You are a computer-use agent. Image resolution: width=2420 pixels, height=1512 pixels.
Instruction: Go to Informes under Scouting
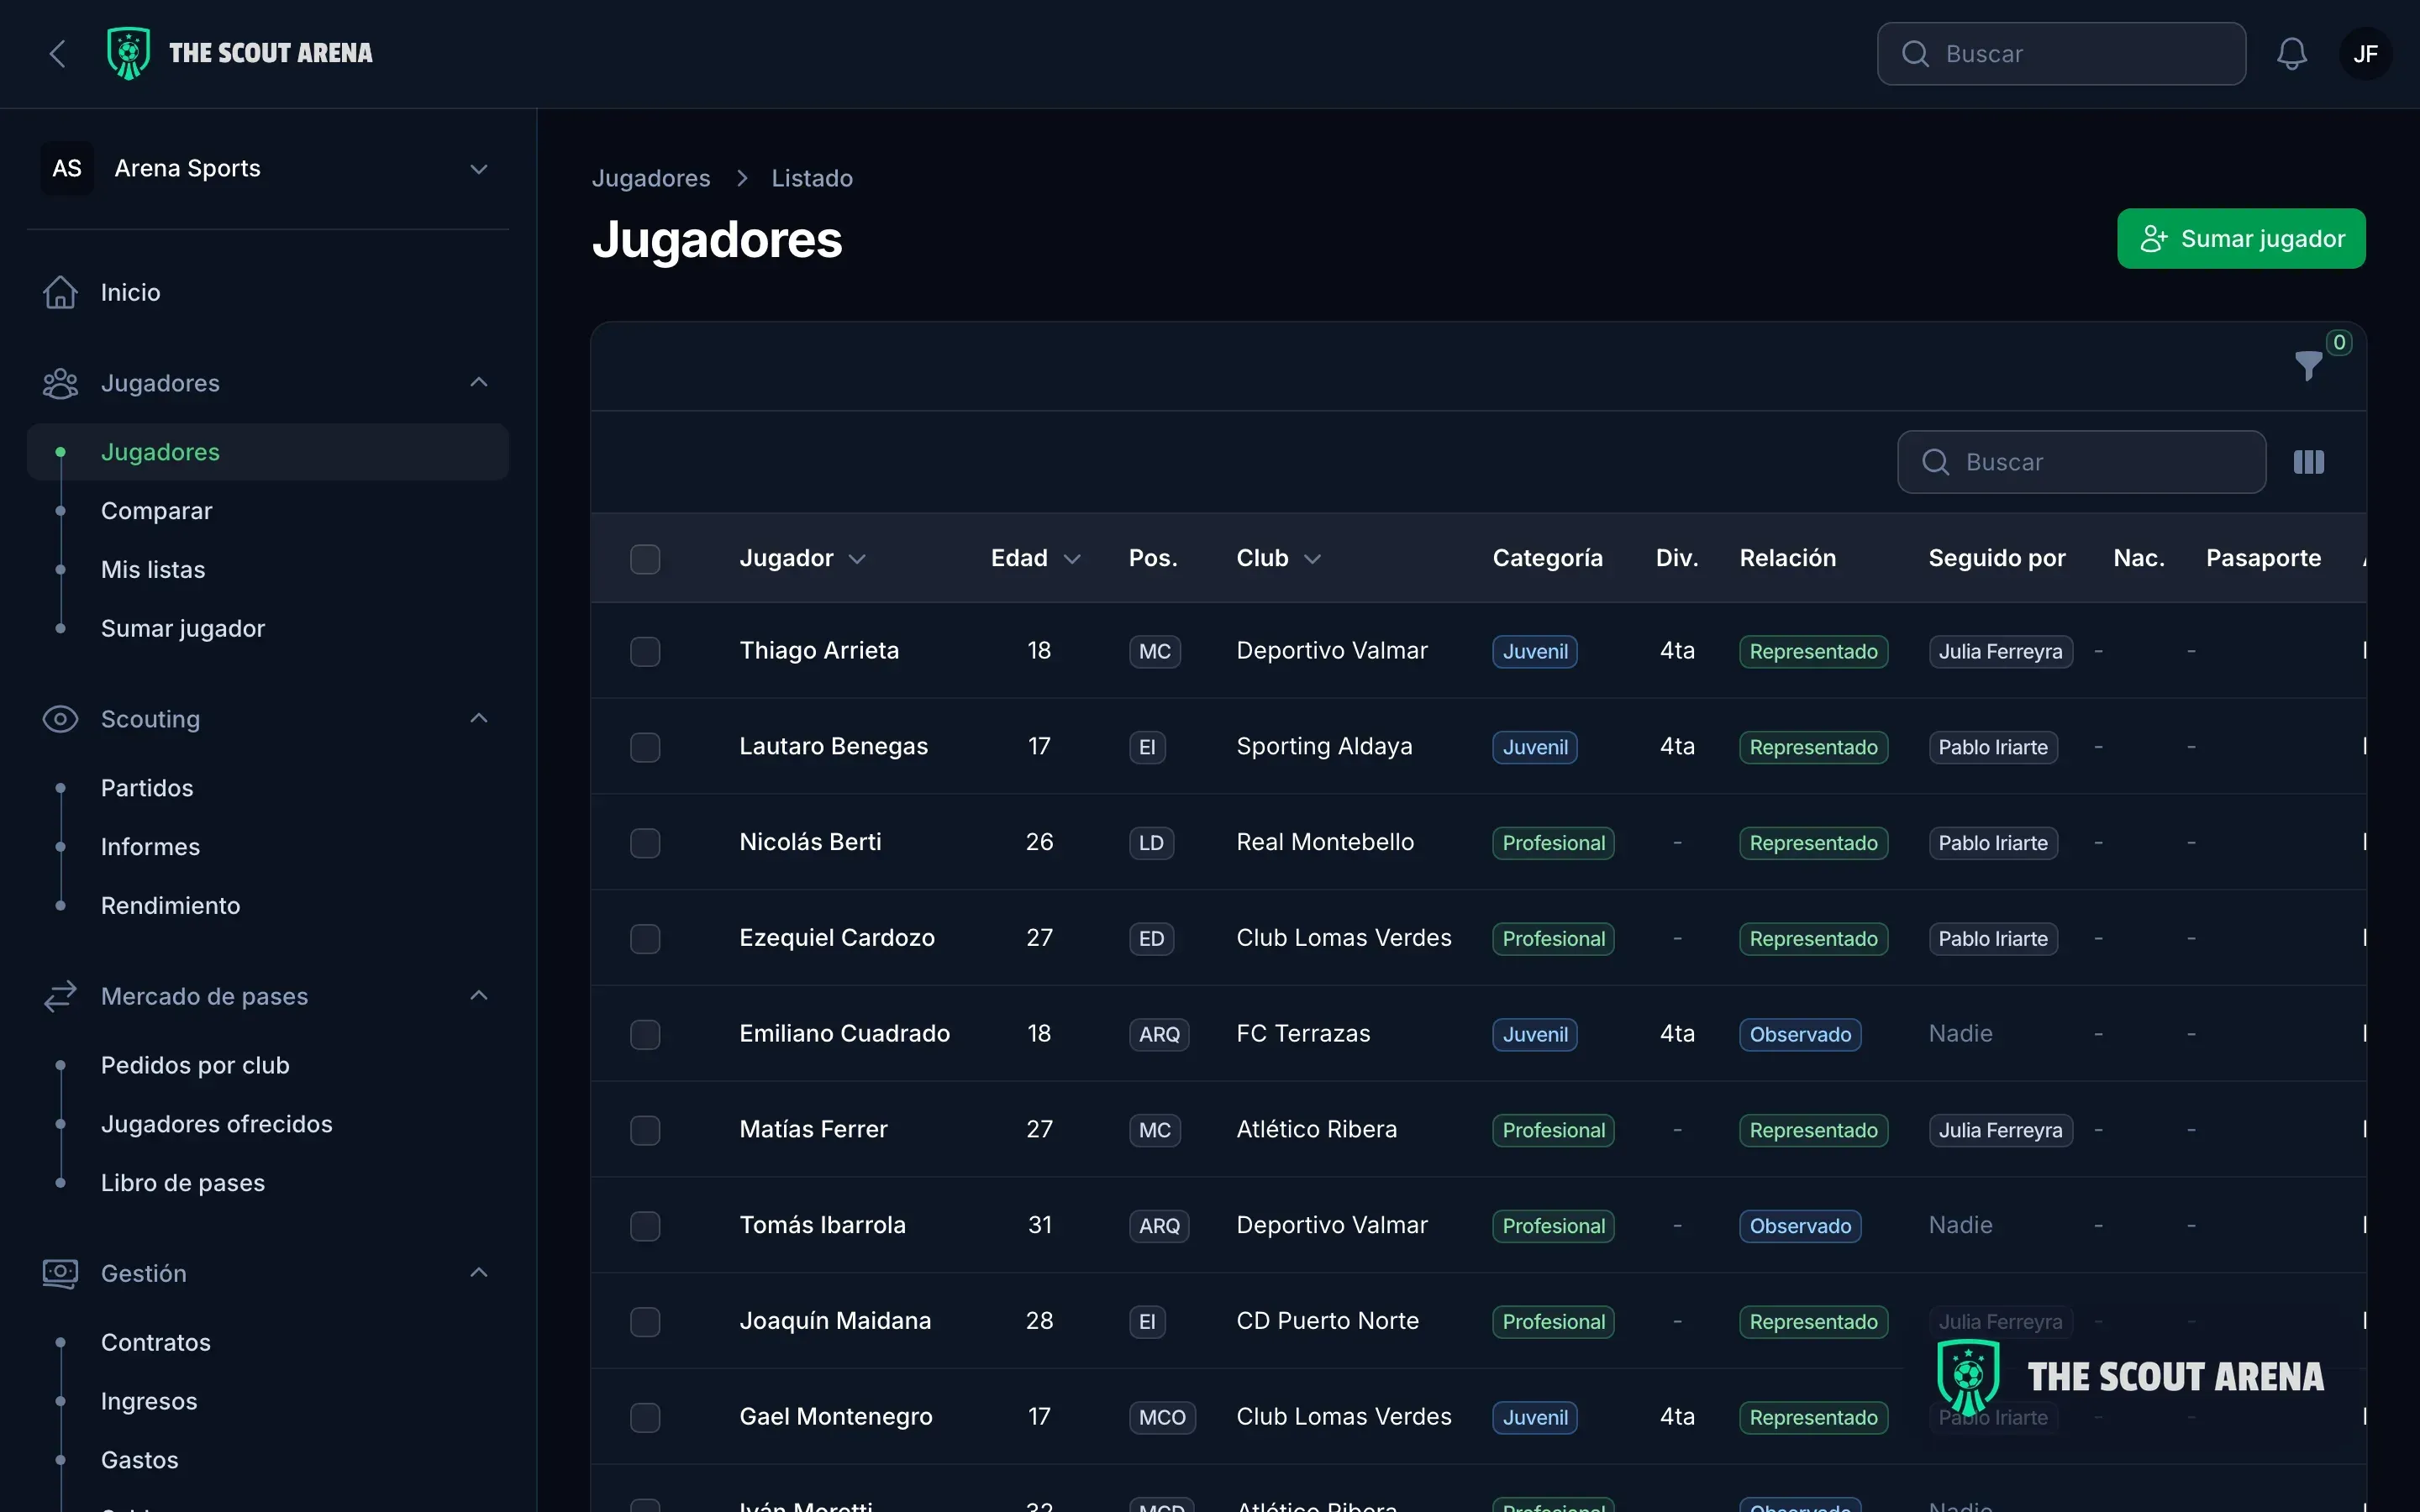pos(150,847)
